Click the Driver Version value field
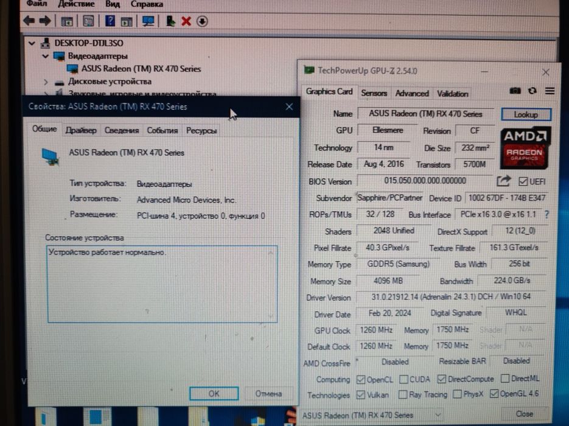The width and height of the screenshot is (569, 426). click(x=451, y=297)
